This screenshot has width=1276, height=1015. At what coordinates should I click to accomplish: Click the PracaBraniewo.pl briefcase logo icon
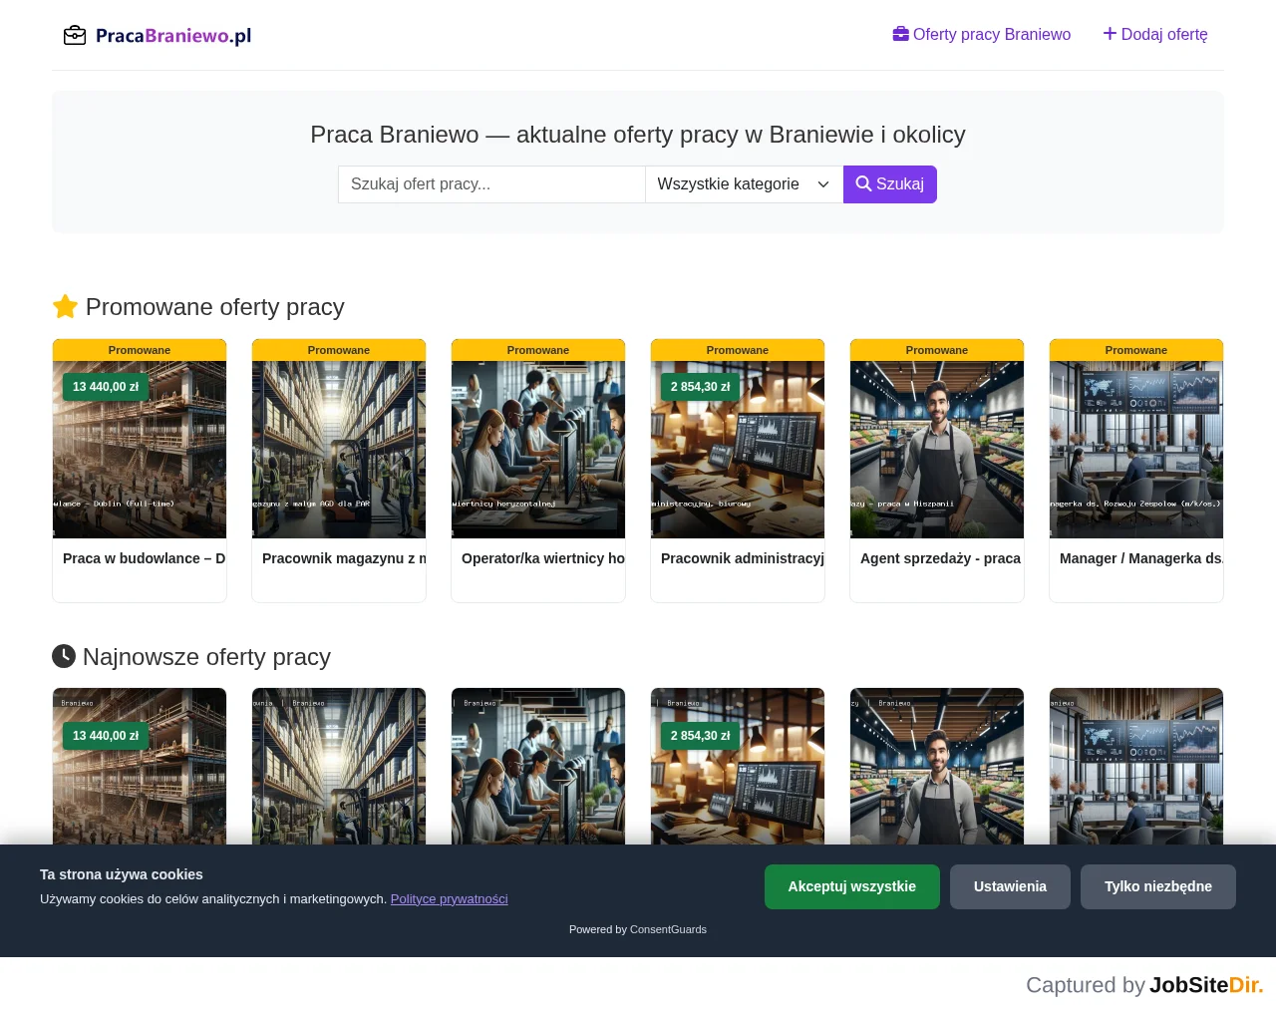[75, 36]
